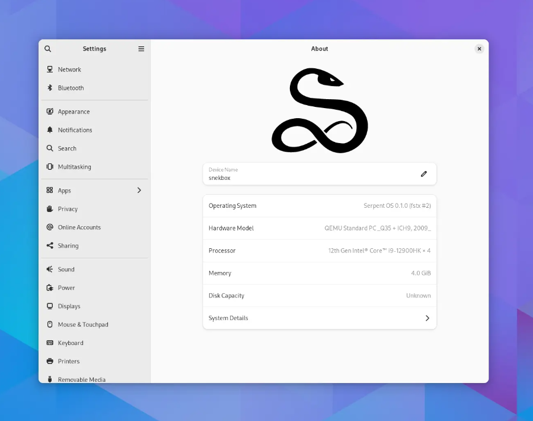Open Multitasking settings panel
Image resolution: width=533 pixels, height=421 pixels.
coord(94,167)
